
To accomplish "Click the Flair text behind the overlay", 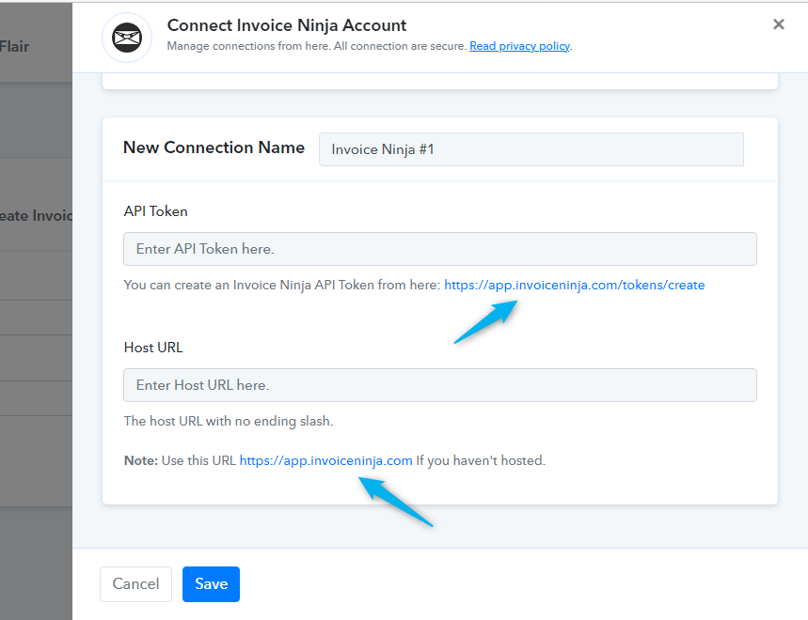I will coord(14,46).
